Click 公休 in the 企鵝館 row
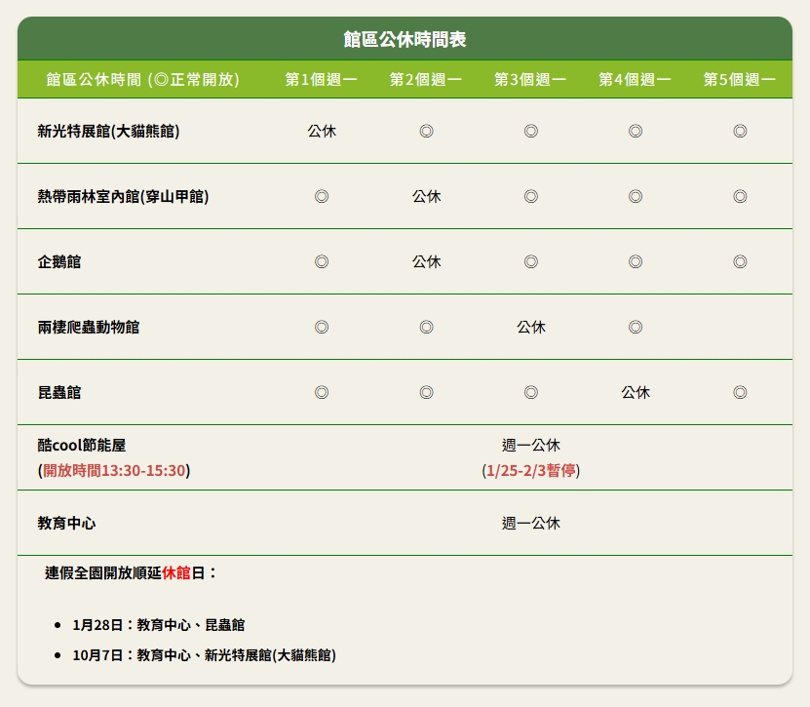This screenshot has width=810, height=707. click(x=426, y=262)
